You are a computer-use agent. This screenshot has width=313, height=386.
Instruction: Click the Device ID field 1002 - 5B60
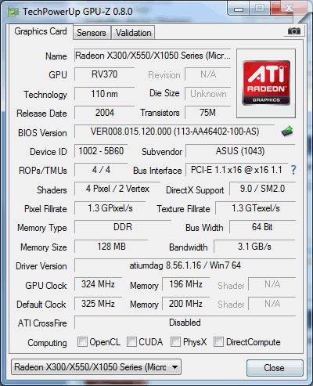click(x=101, y=151)
